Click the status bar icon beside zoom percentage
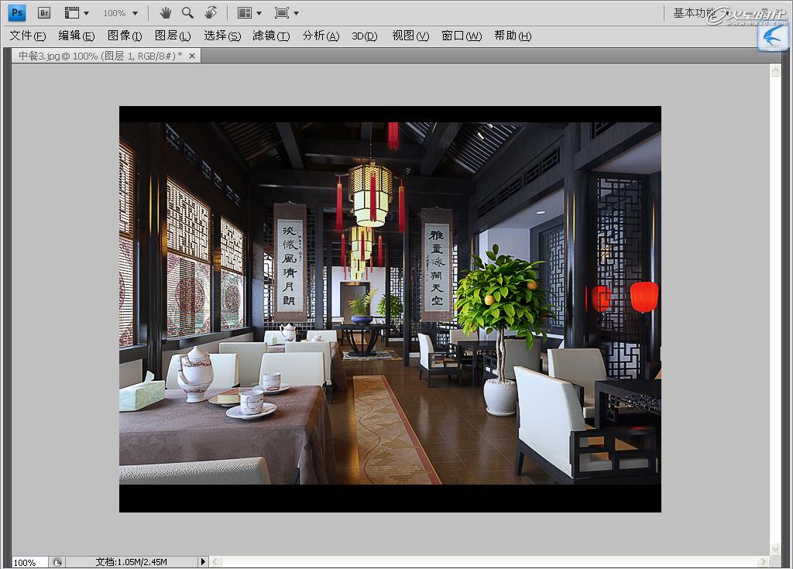 pos(57,562)
